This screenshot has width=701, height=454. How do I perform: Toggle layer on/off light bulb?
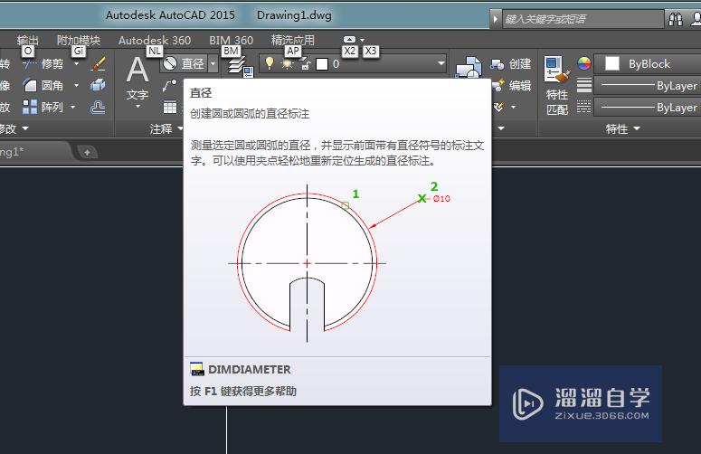(270, 63)
